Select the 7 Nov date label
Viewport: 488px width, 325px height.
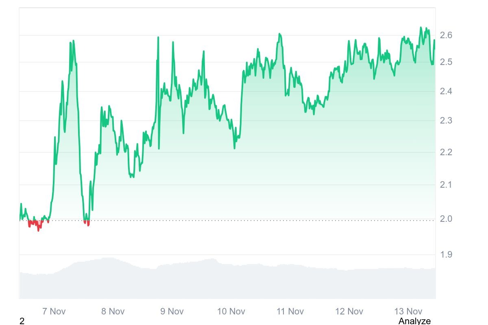(54, 312)
